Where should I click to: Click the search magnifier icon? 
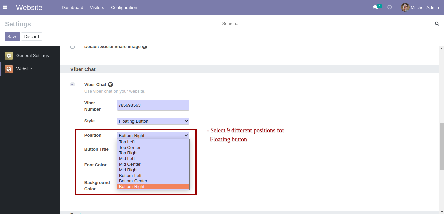pyautogui.click(x=437, y=24)
